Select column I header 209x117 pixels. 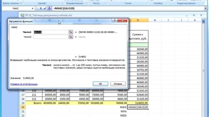pyautogui.click(x=168, y=20)
